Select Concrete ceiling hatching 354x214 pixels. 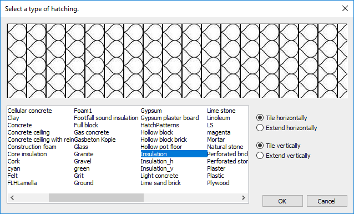click(28, 132)
